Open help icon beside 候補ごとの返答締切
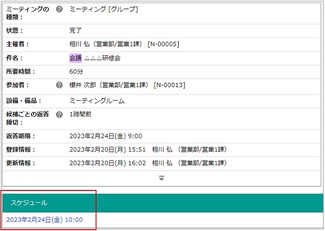325x231 pixels. pyautogui.click(x=59, y=115)
